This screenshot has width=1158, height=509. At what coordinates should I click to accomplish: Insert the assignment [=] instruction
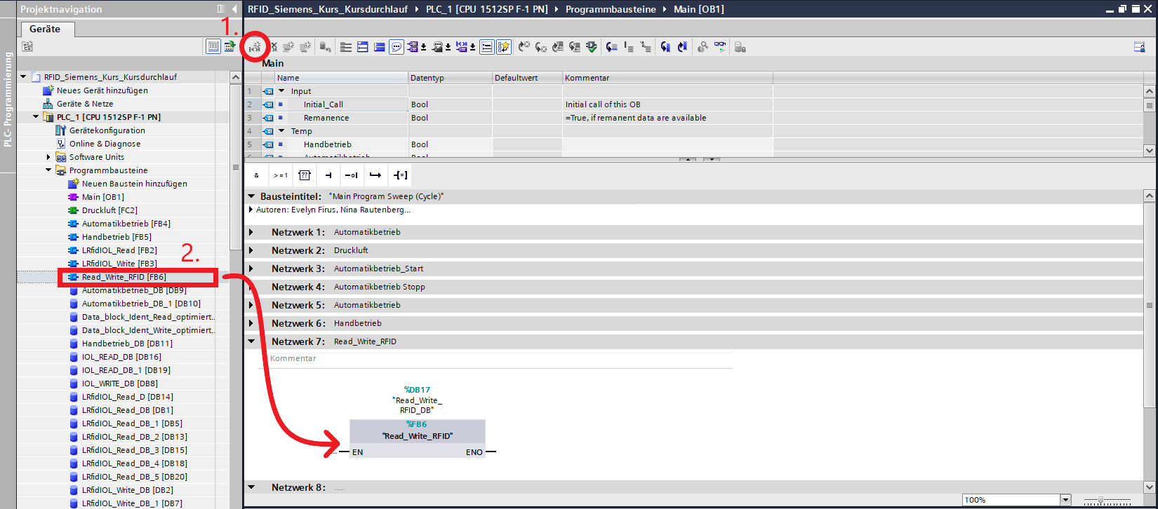click(x=400, y=175)
